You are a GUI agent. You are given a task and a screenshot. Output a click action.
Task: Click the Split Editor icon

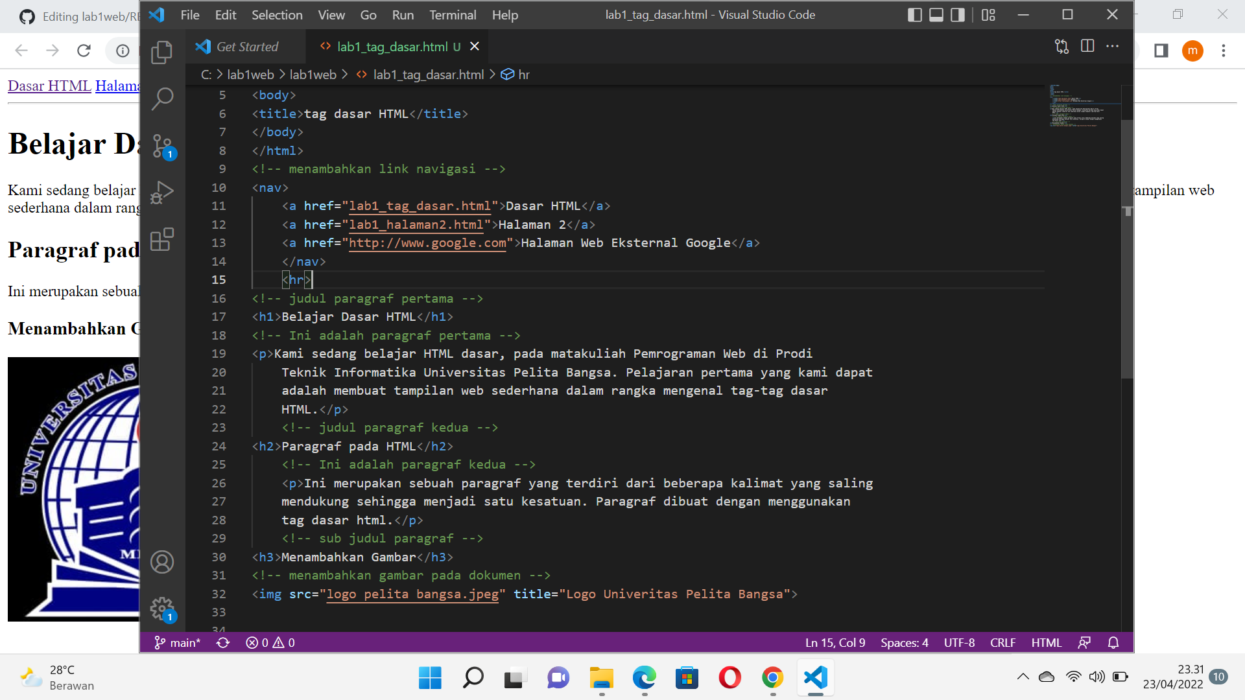click(x=1087, y=46)
